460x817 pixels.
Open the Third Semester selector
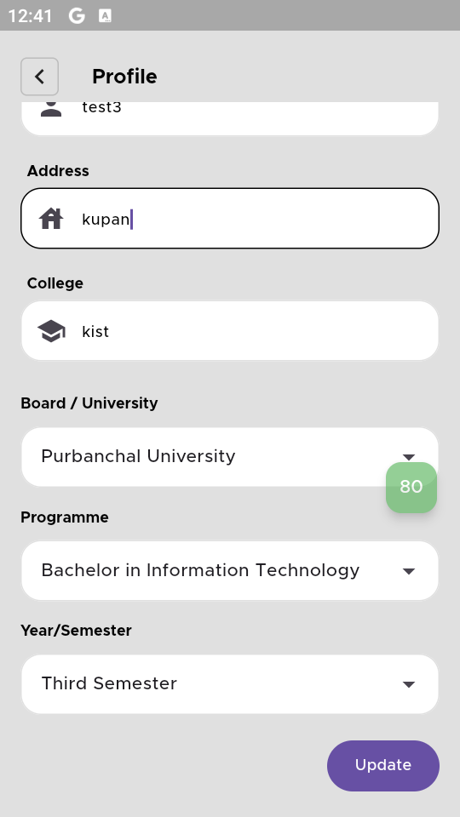click(x=230, y=684)
